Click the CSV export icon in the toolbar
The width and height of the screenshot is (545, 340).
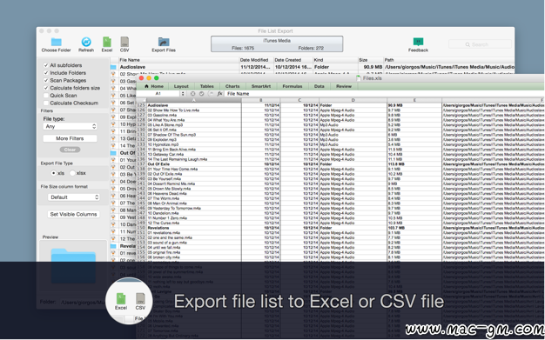(124, 42)
